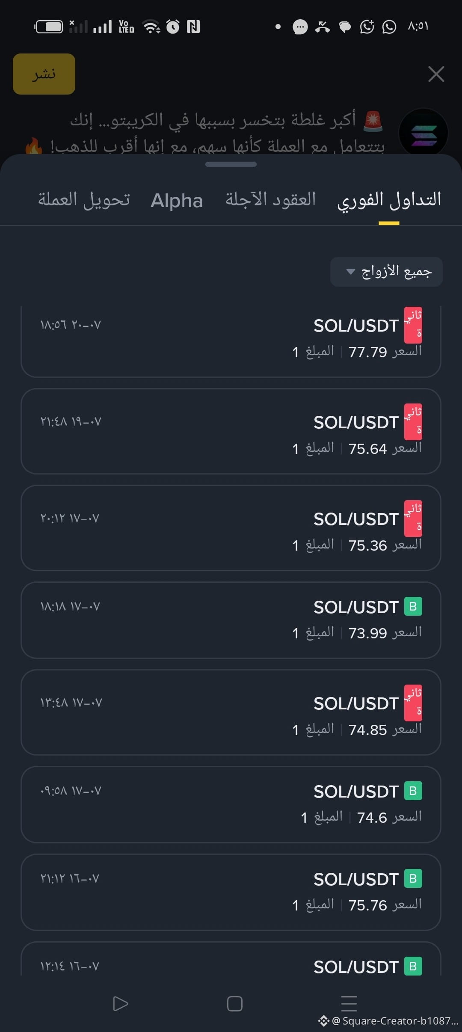Select the تحويل العملة convert tab
The width and height of the screenshot is (462, 1032).
(84, 199)
